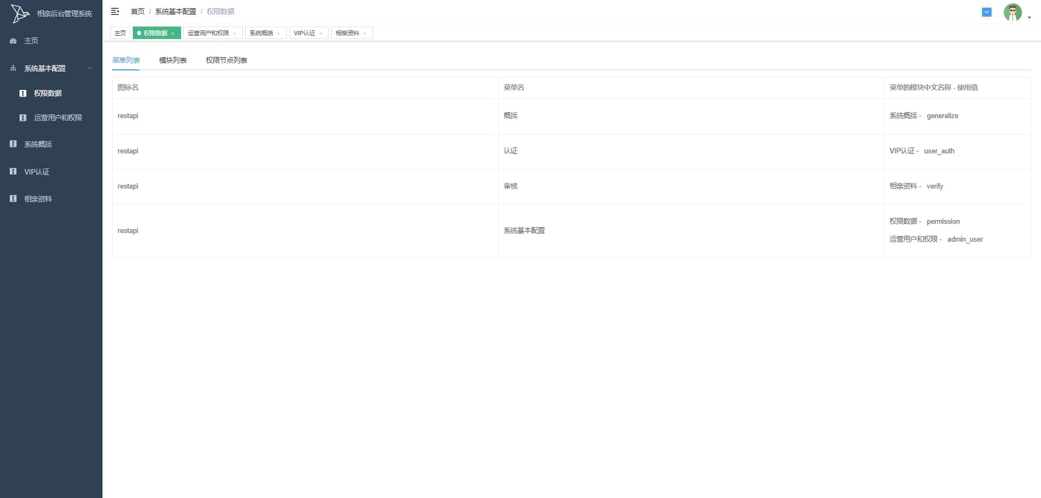1041x498 pixels.
Task: Click the 系统基本配置 table cell
Action: pos(524,230)
